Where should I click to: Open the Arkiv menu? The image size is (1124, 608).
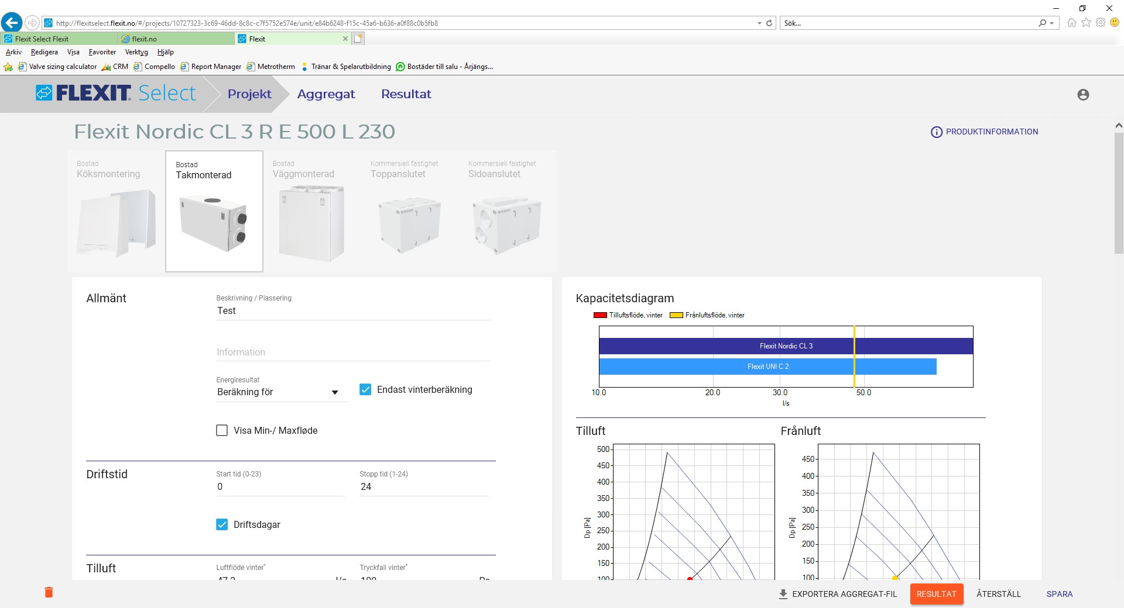point(13,52)
